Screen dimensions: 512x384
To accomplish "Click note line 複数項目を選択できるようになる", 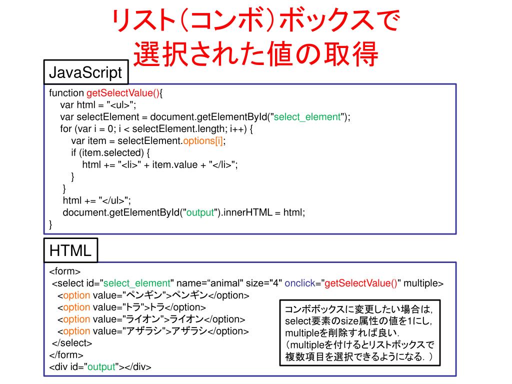I will (x=359, y=356).
